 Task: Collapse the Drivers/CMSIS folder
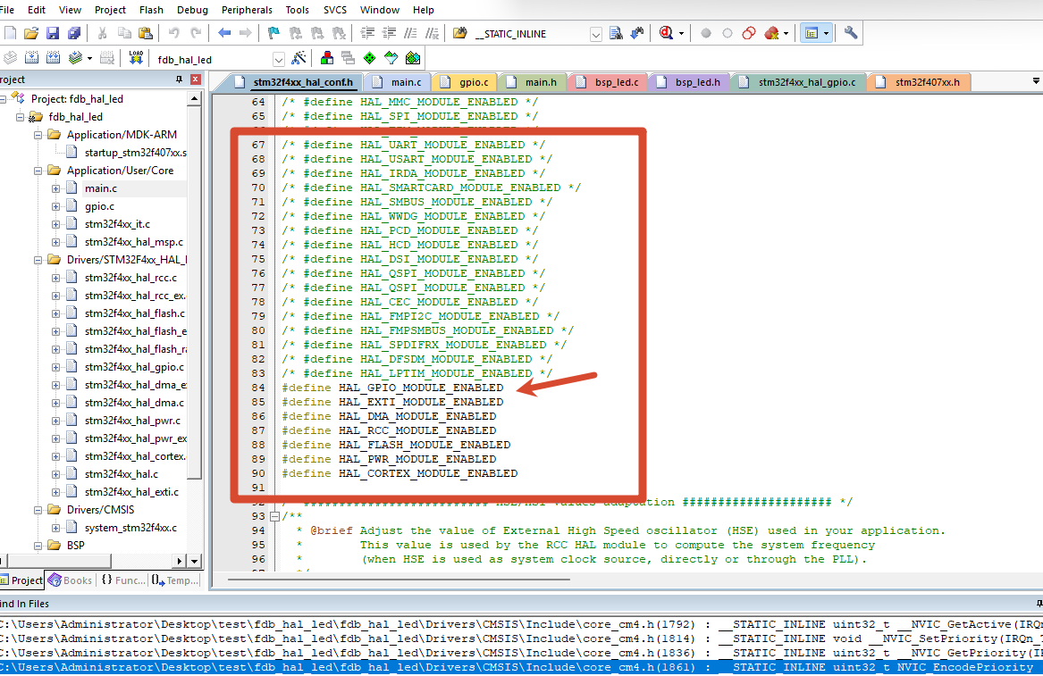click(38, 510)
